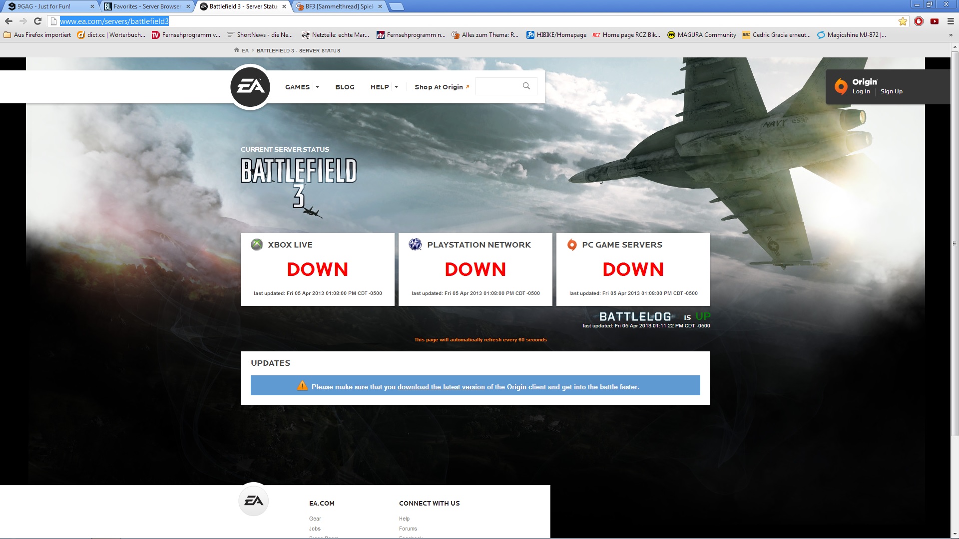
Task: Bookmark page with star icon
Action: pos(902,21)
